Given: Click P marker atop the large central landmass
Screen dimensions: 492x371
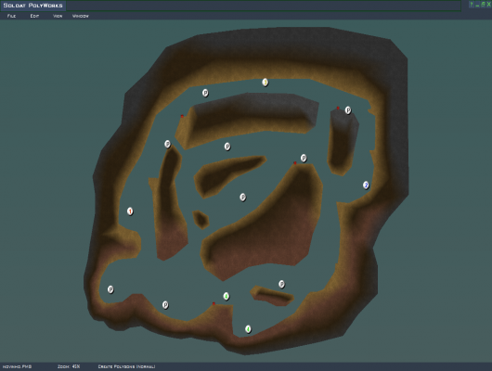Looking at the screenshot, I should click(x=304, y=158).
